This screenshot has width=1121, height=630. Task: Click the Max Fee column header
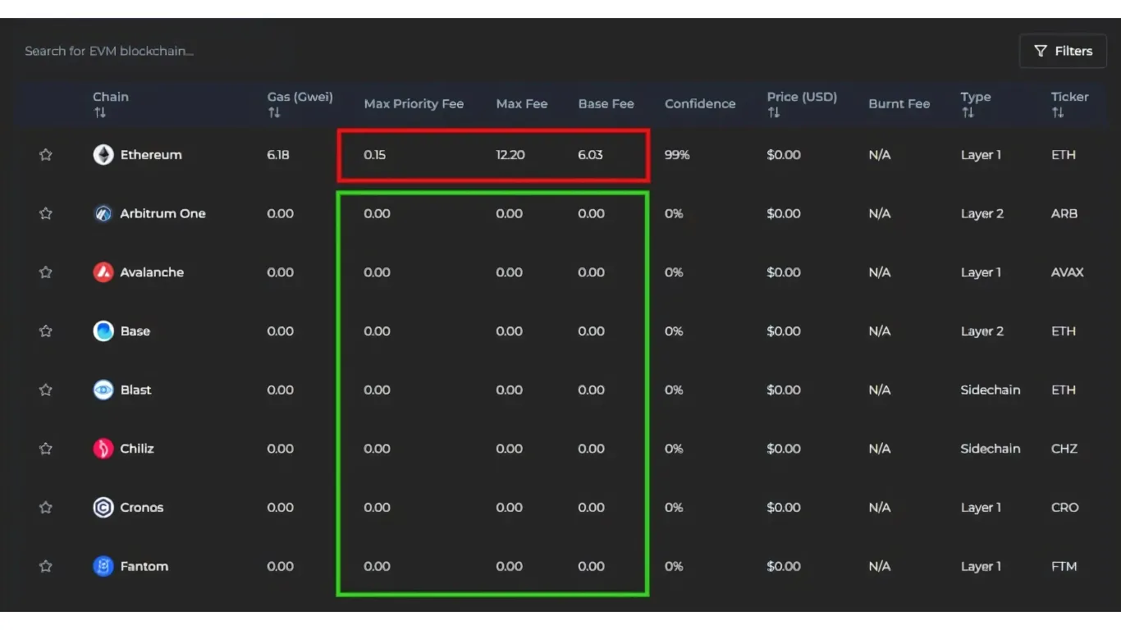(522, 104)
